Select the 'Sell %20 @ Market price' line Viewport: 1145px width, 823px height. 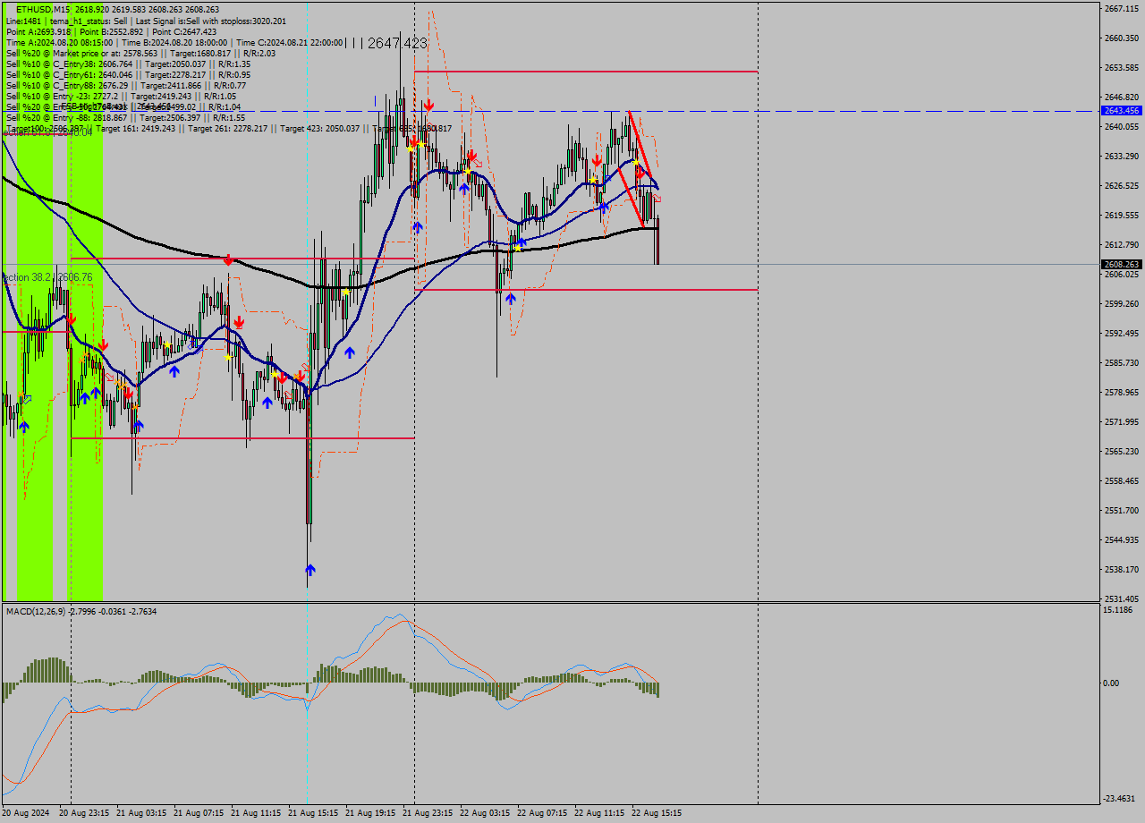[141, 53]
